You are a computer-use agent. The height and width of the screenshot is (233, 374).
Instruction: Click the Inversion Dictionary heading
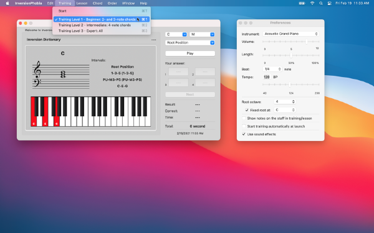[44, 40]
